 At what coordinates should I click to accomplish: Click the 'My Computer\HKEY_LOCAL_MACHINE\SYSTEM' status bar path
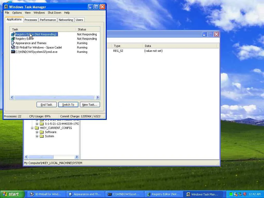tap(53, 163)
